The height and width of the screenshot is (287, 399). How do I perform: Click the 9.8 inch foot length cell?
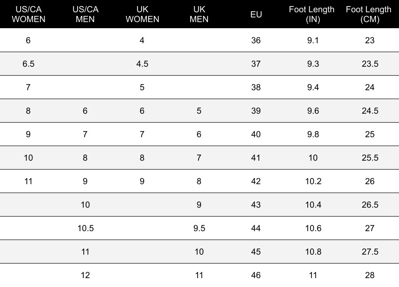point(313,134)
